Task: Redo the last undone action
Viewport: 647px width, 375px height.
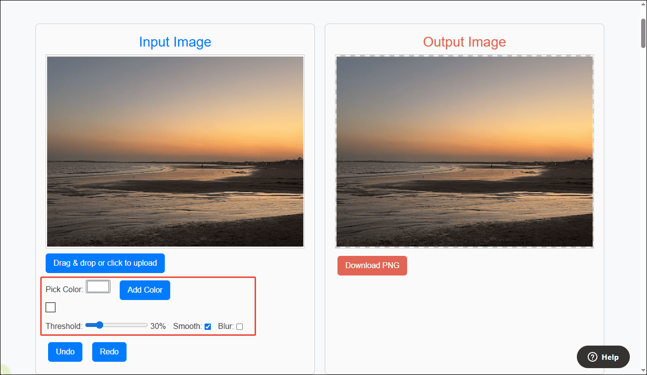Action: 109,351
